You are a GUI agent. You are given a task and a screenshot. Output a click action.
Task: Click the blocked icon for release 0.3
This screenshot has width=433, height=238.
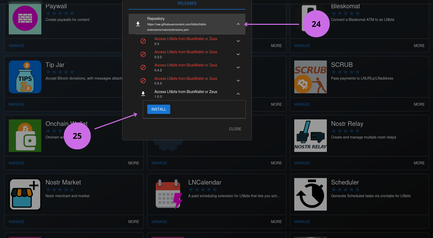(143, 41)
